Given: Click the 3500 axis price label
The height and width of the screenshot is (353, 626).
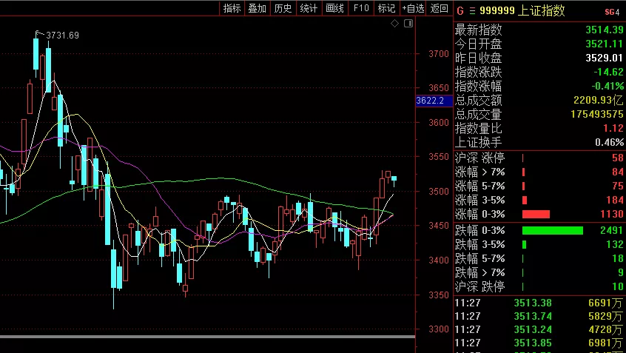Looking at the screenshot, I should [x=439, y=192].
